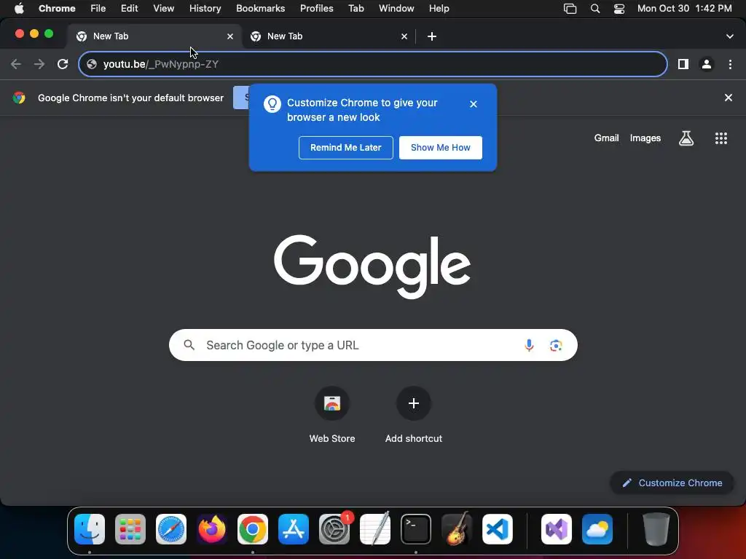Image resolution: width=746 pixels, height=559 pixels.
Task: Open Chrome's three-dot menu
Action: (x=730, y=64)
